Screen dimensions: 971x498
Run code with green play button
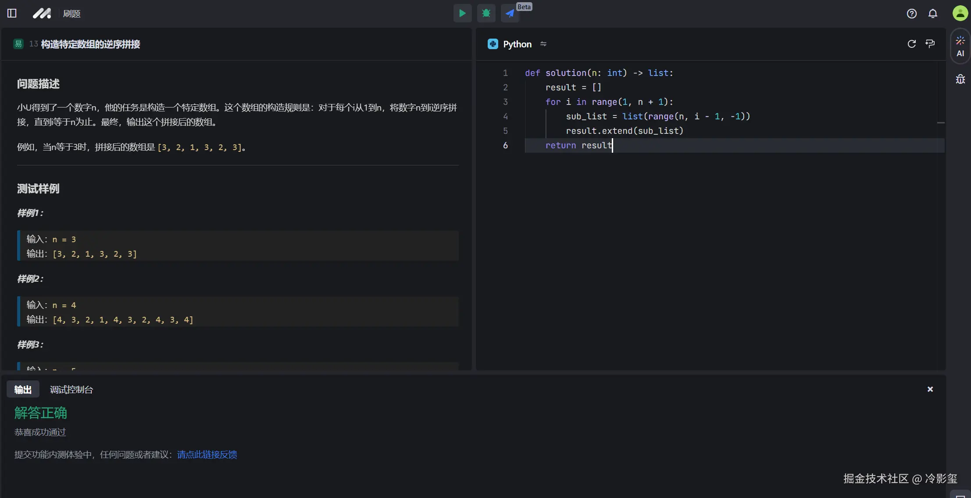pyautogui.click(x=462, y=13)
